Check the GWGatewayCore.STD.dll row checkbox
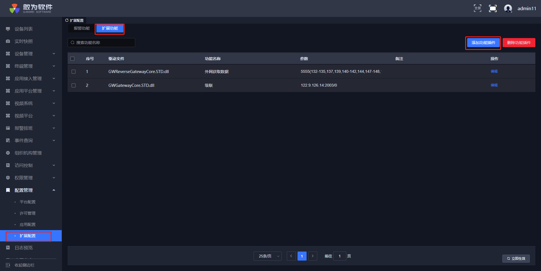The image size is (541, 271). (x=74, y=85)
